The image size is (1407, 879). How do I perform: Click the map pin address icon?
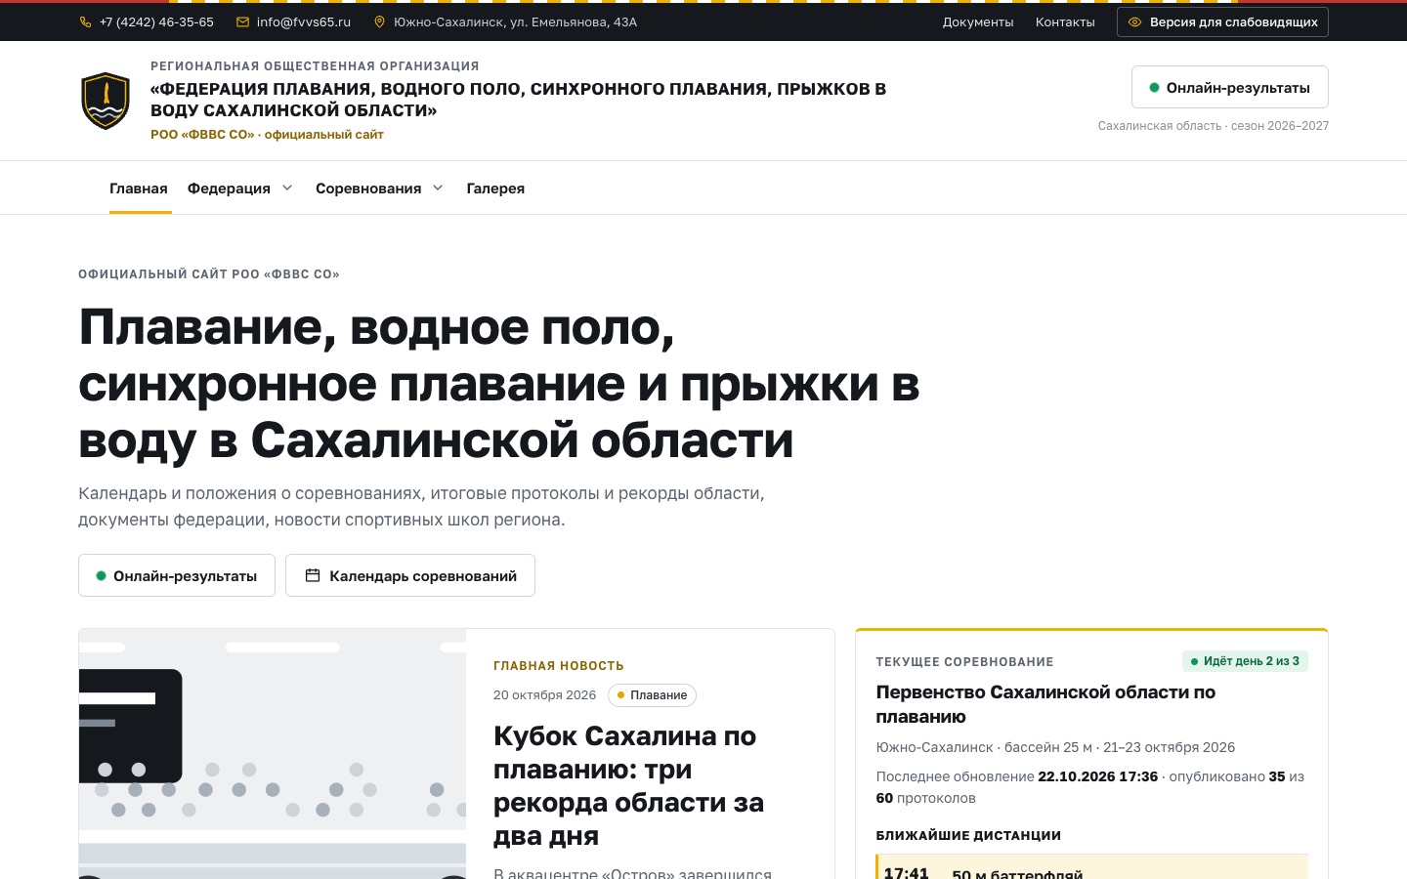pos(380,21)
